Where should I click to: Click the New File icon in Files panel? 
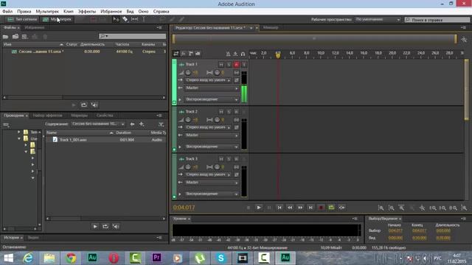coord(25,37)
